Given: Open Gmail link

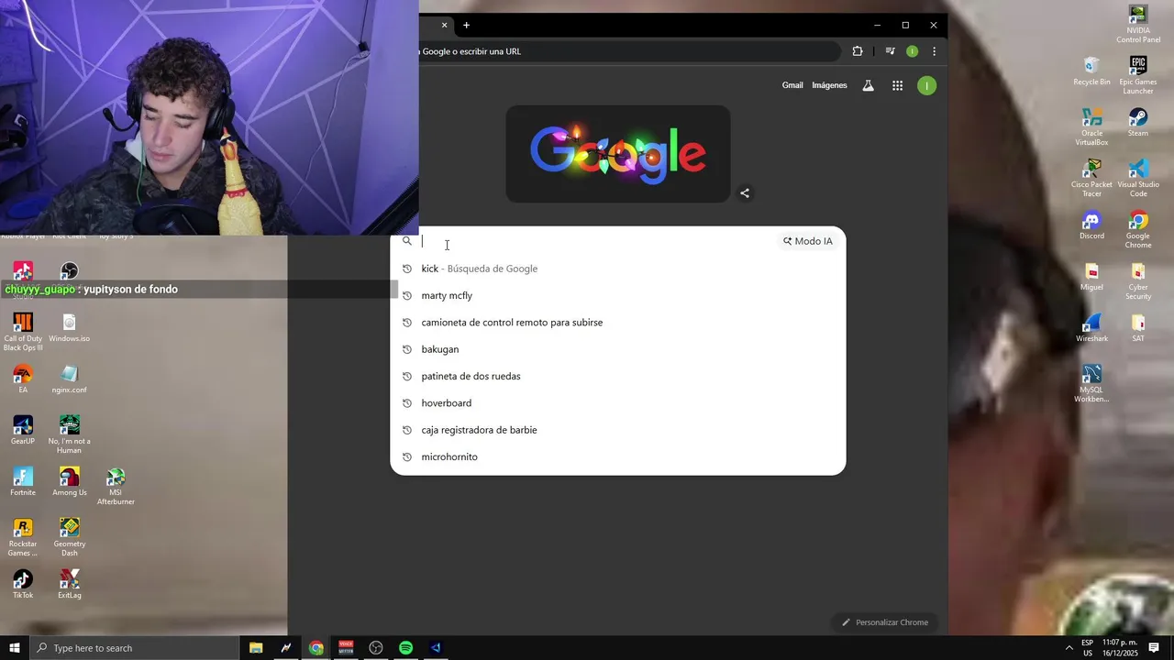Looking at the screenshot, I should [x=792, y=85].
